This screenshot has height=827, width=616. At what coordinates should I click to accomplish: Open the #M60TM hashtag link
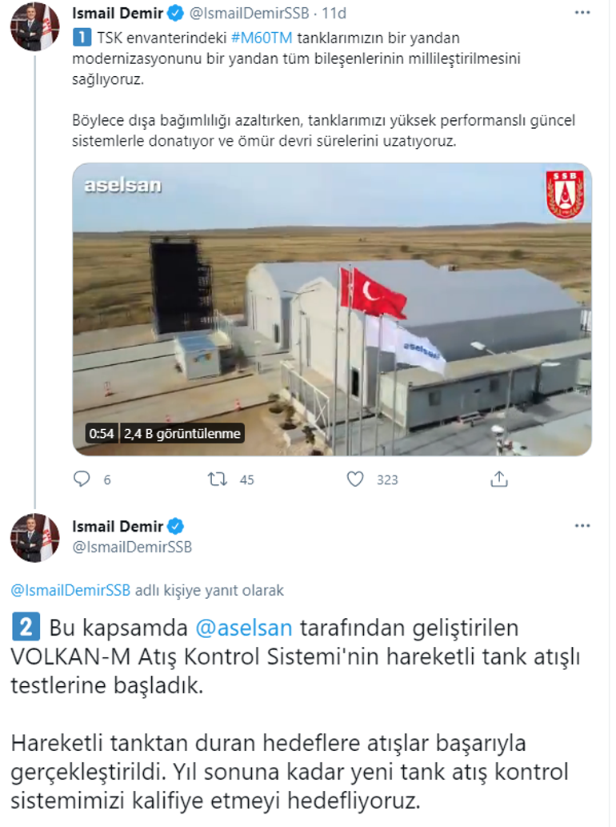point(262,38)
